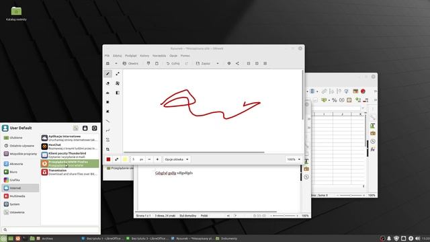This screenshot has width=430, height=242.
Task: Open the Pomoc menu in Drawing
Action: (185, 56)
